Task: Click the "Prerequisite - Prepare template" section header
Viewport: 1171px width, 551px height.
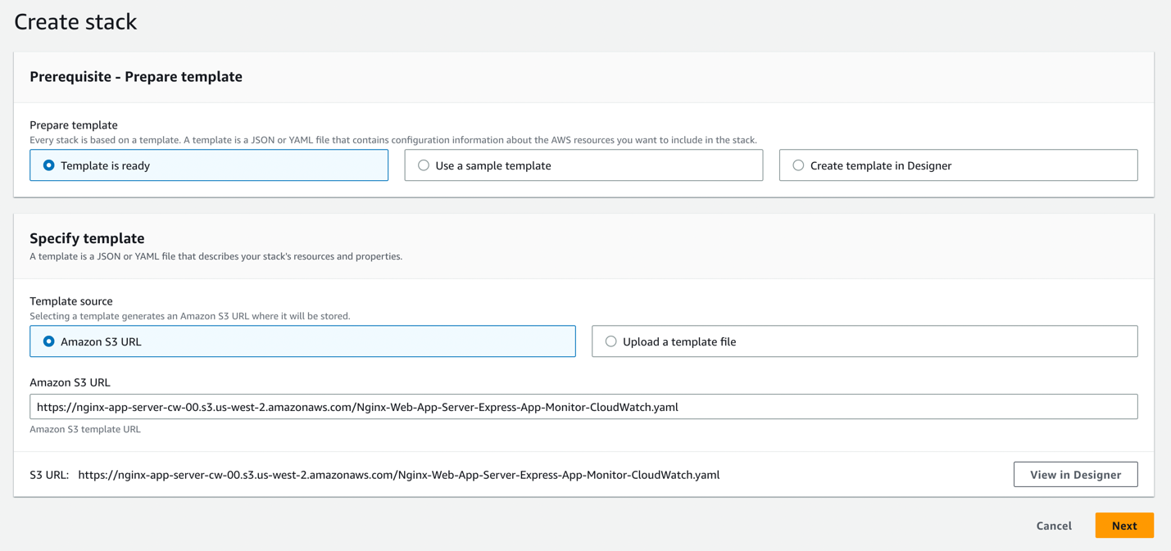Action: [136, 77]
